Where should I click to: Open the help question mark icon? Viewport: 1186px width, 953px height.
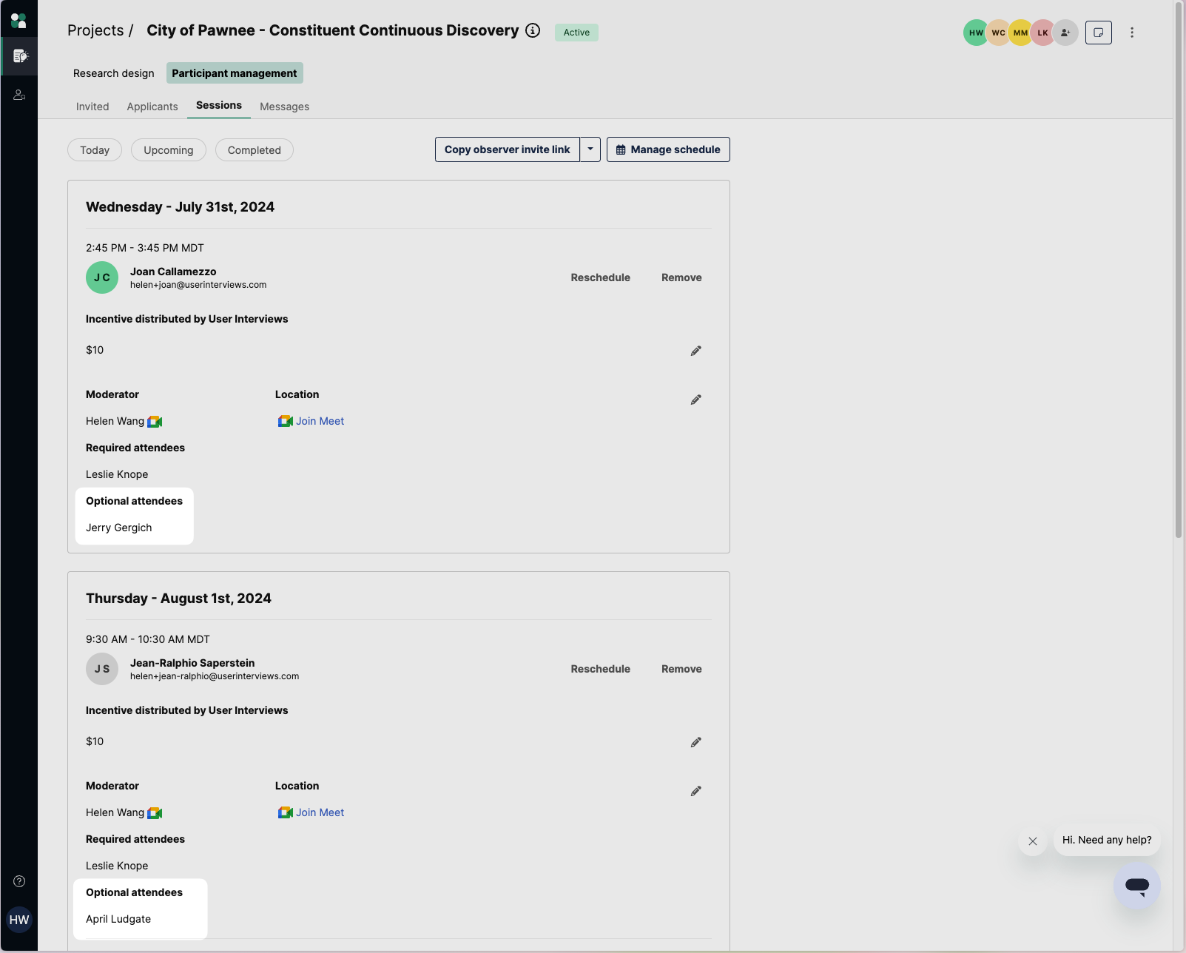click(19, 881)
